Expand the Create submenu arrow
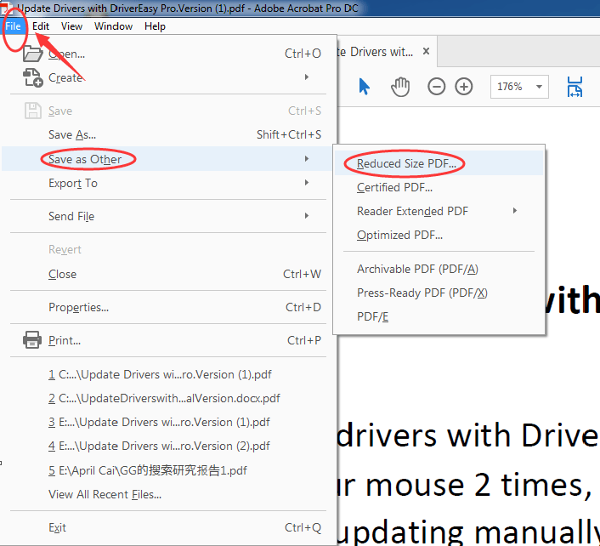This screenshot has height=546, width=600. (307, 77)
